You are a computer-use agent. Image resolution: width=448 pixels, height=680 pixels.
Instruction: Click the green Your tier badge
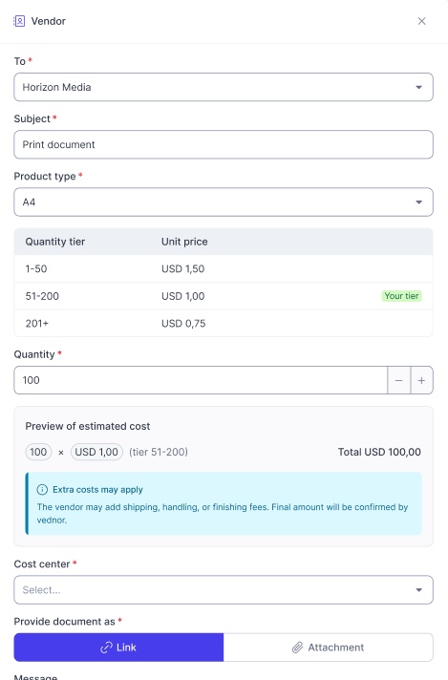tap(401, 296)
